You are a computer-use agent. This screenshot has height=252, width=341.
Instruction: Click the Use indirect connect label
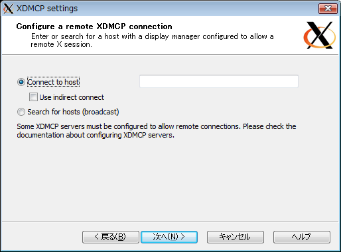coord(72,97)
